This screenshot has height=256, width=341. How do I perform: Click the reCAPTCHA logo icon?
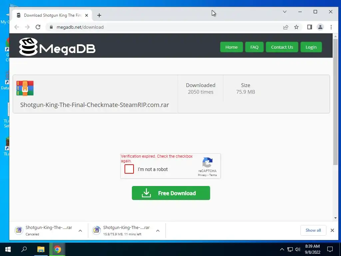207,162
